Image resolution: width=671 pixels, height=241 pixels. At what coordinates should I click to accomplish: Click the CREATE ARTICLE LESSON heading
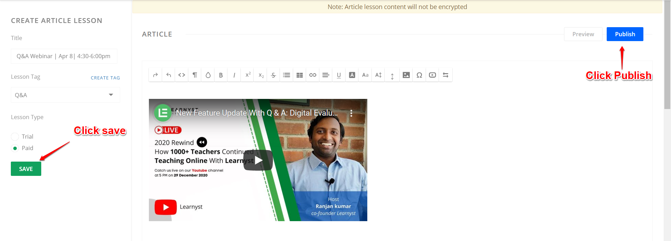57,21
